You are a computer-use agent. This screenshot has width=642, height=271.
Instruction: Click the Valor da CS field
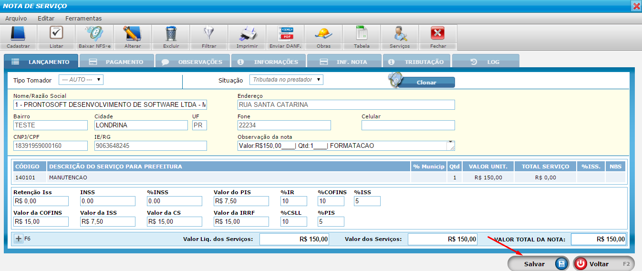click(175, 221)
